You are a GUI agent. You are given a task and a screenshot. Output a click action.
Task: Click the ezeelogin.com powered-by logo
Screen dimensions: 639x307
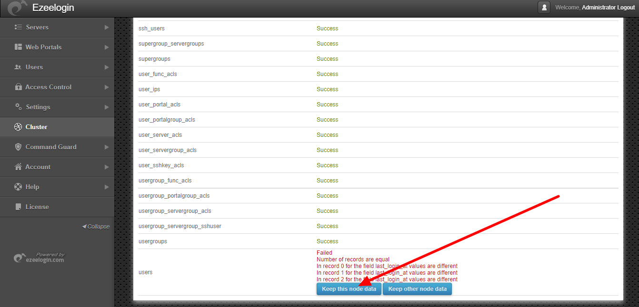tap(39, 258)
